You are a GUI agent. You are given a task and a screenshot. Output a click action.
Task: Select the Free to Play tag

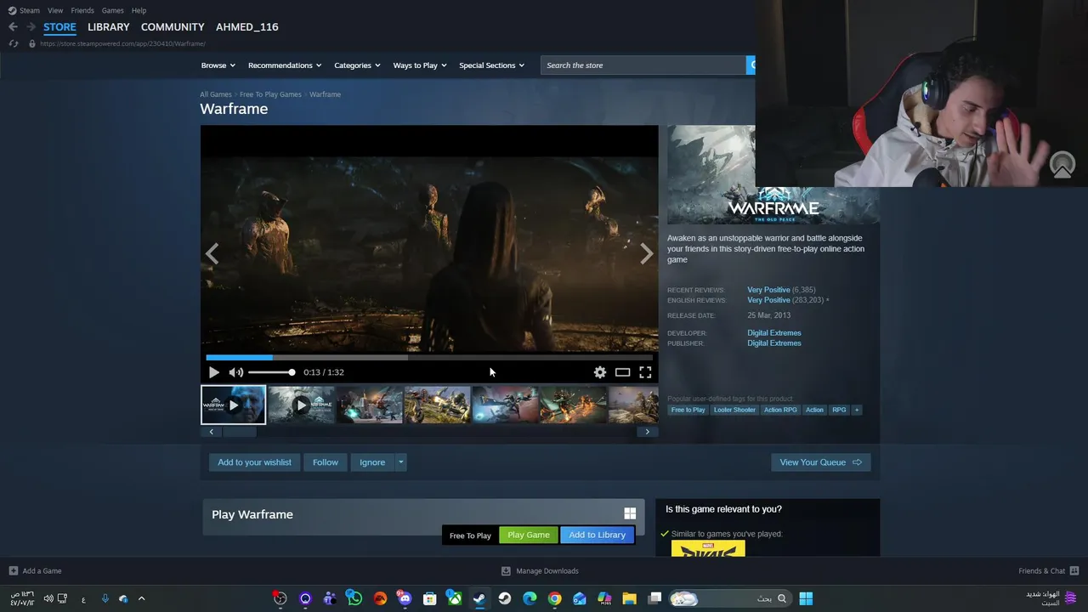point(688,410)
